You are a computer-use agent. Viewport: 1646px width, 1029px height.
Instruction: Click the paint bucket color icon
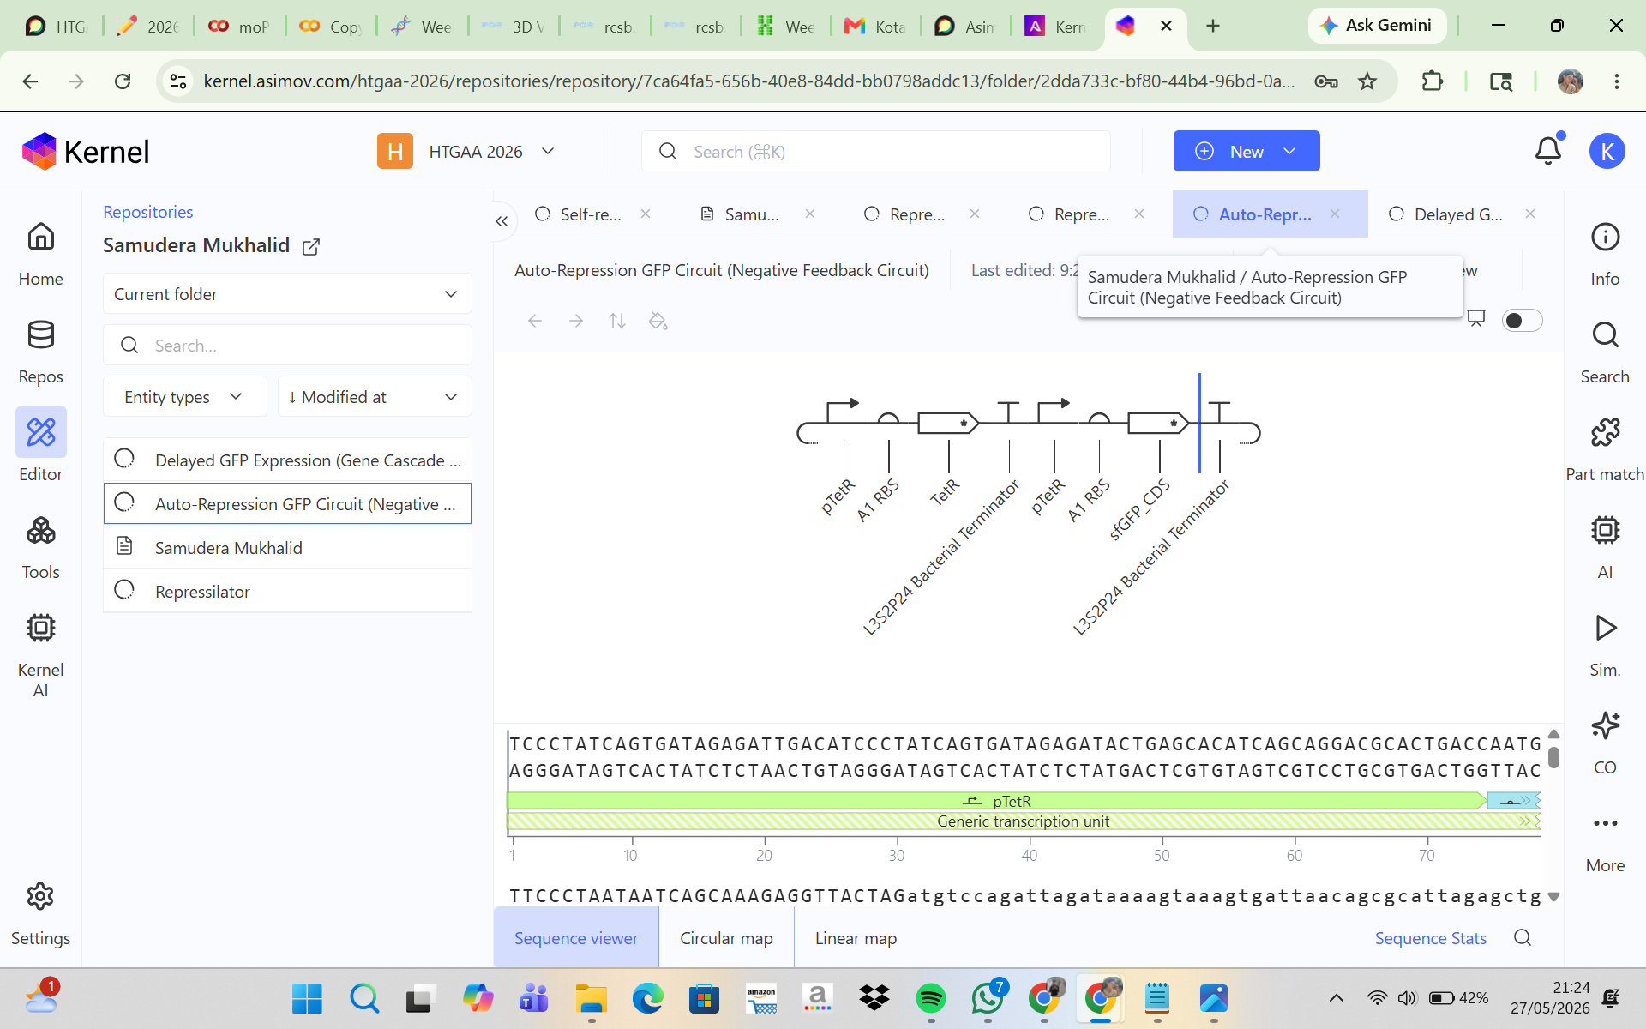658,321
